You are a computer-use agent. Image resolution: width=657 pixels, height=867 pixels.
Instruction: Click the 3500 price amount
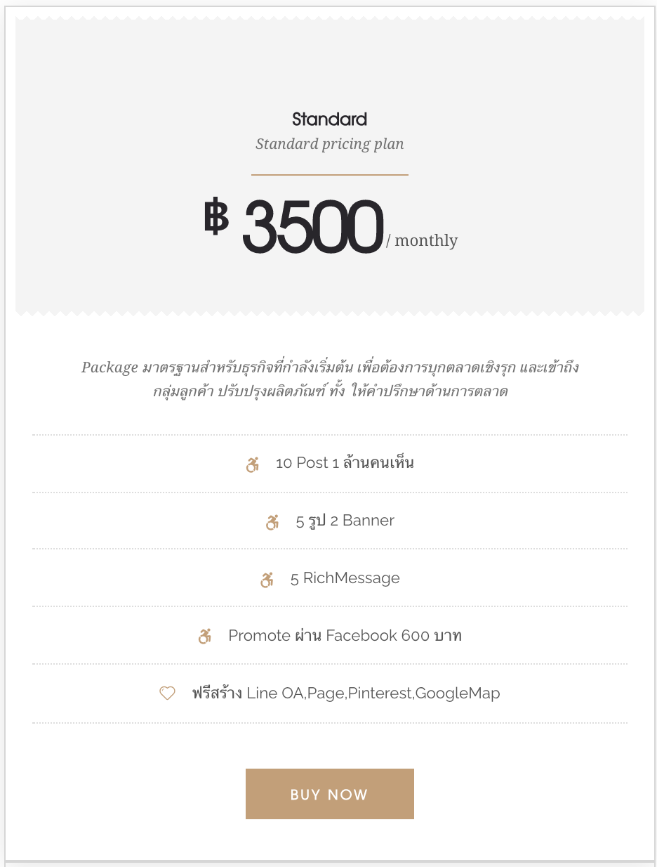(313, 226)
